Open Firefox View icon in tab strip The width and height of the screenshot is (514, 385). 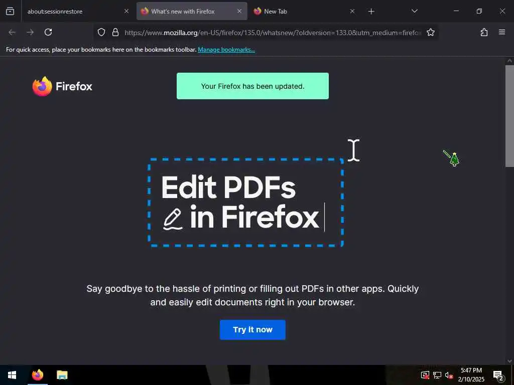click(x=10, y=11)
